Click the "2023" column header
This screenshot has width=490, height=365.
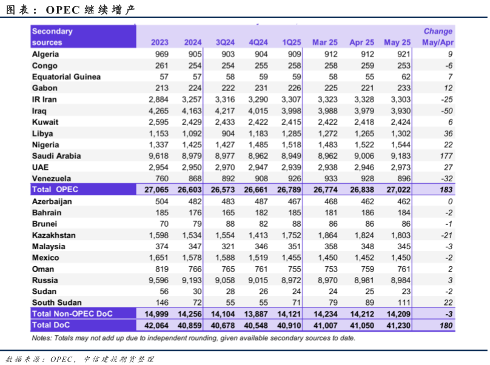[x=159, y=42]
